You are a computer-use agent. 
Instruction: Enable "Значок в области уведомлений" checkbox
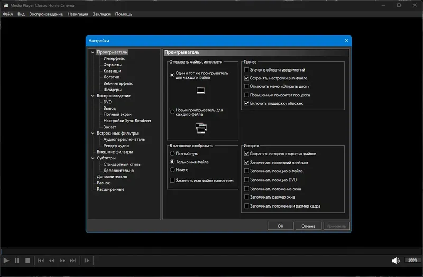tap(246, 70)
